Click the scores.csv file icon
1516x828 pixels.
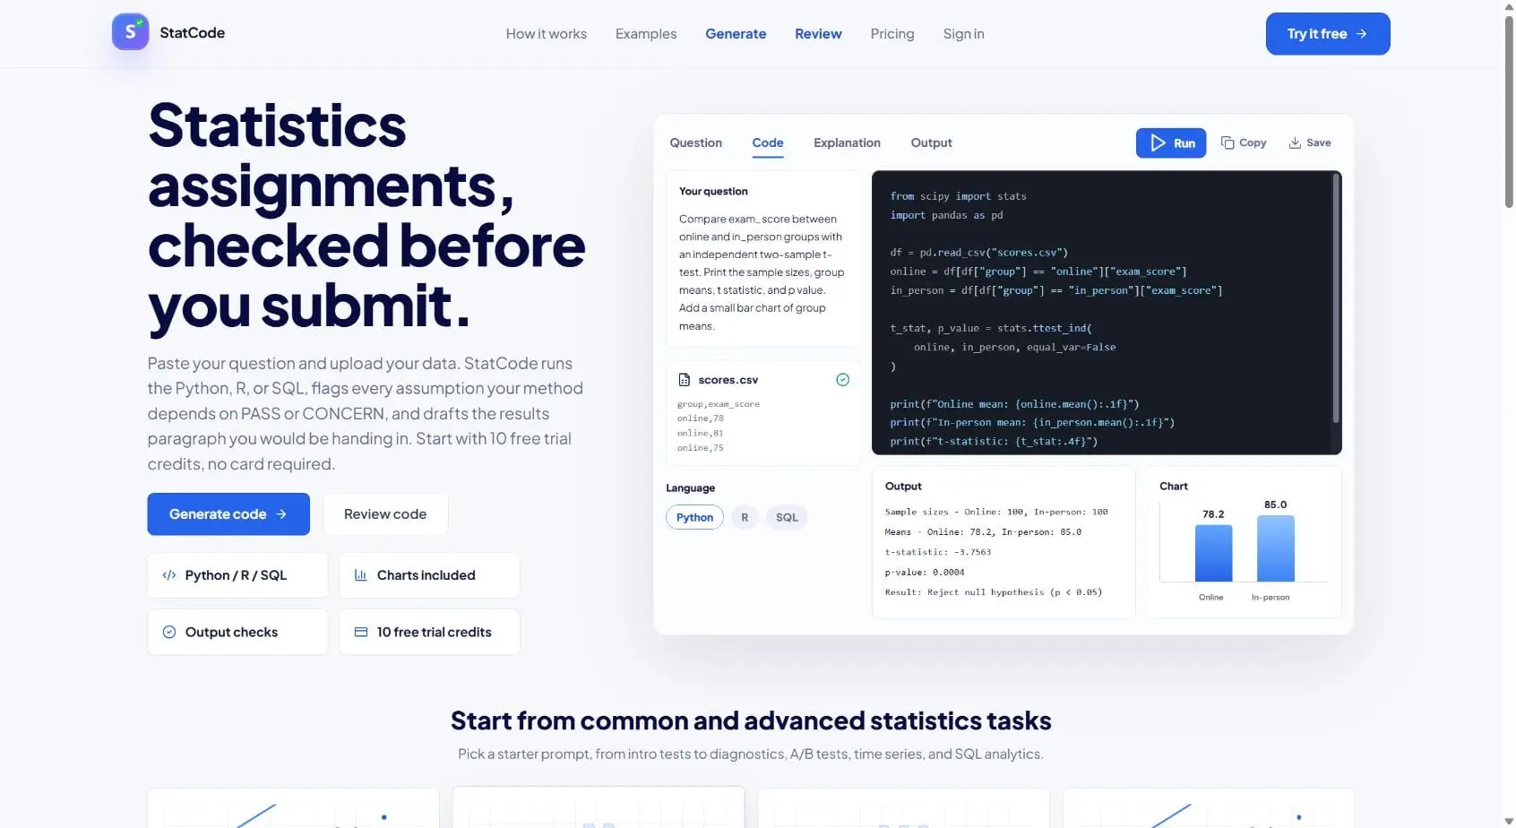[x=685, y=380]
